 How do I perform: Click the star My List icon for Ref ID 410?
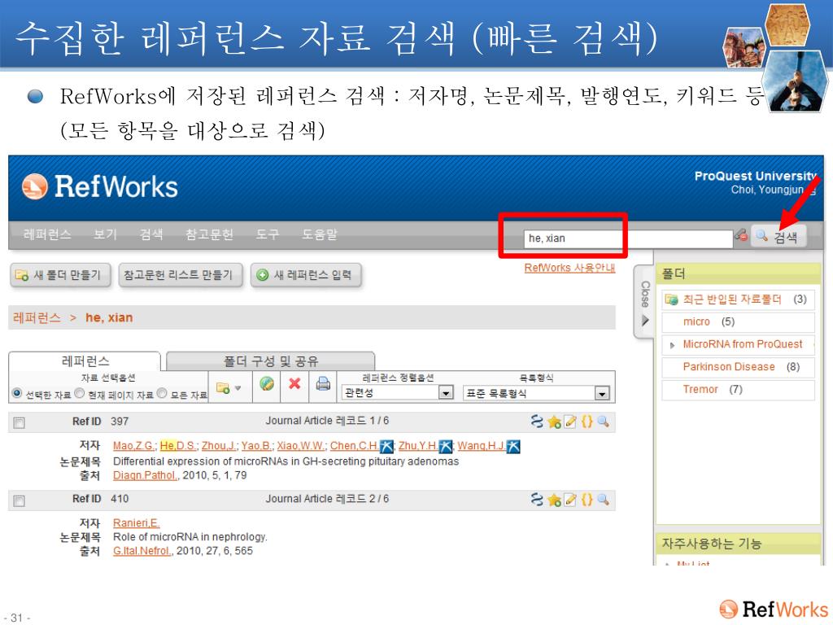(554, 500)
